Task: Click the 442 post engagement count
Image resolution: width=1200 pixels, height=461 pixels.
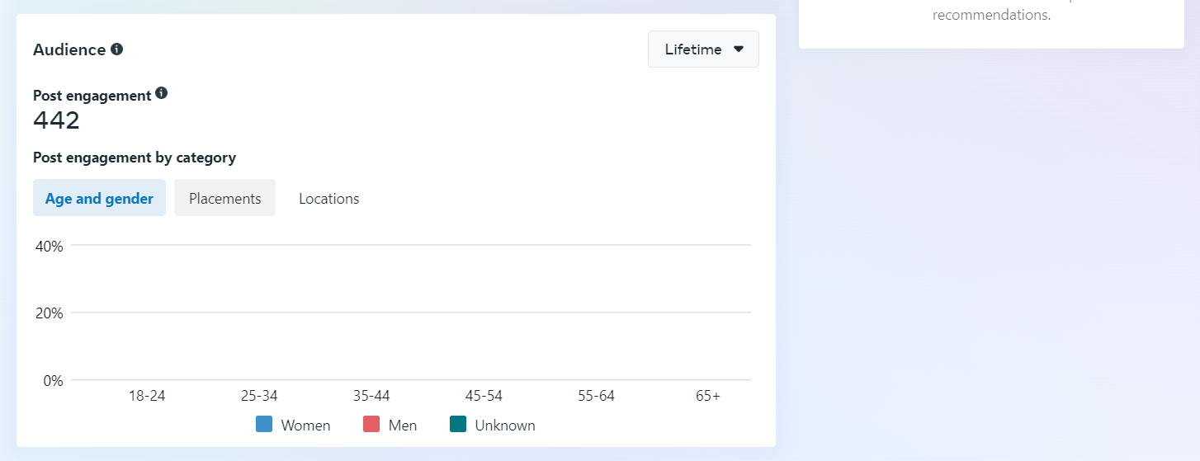Action: pos(56,120)
